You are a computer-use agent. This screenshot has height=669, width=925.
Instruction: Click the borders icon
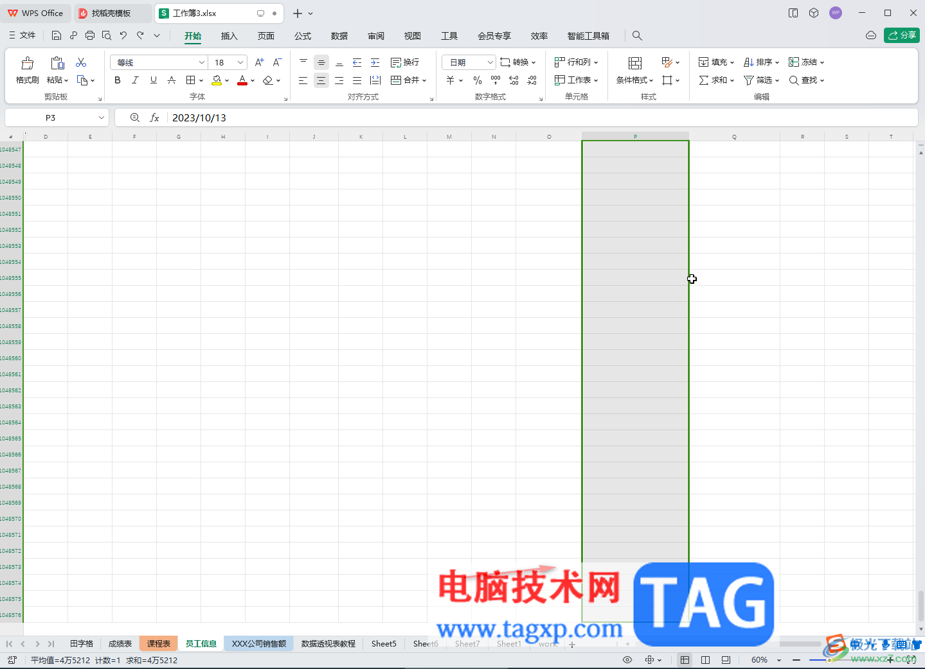click(x=190, y=80)
